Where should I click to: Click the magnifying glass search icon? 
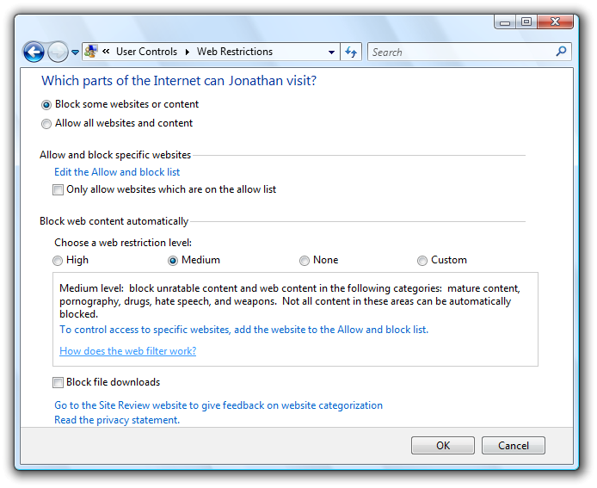click(561, 52)
